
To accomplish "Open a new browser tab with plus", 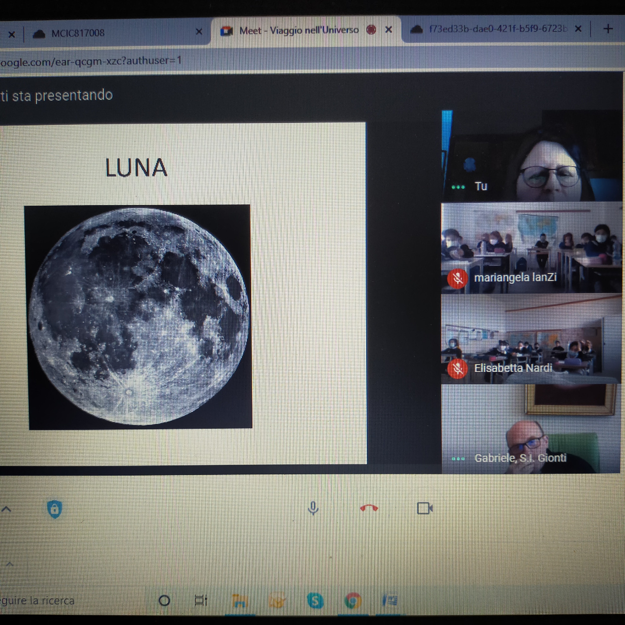I will [608, 29].
